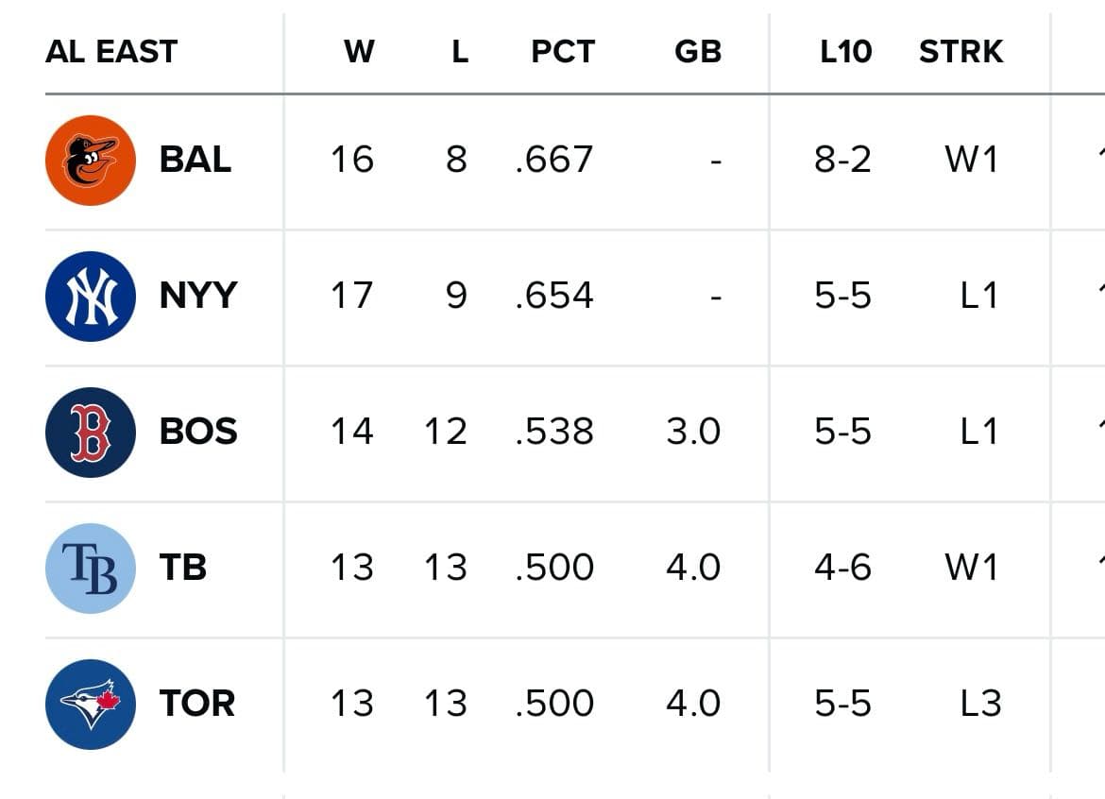Click the AL EAST division heading
1105x799 pixels.
coord(111,52)
